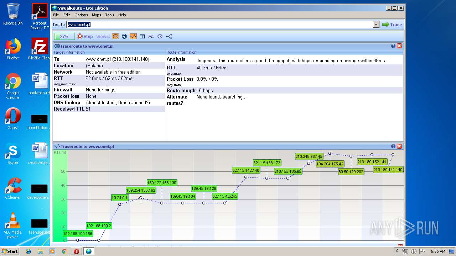This screenshot has width=456, height=256.
Task: Launch CCleaner desktop shortcut
Action: click(x=13, y=188)
